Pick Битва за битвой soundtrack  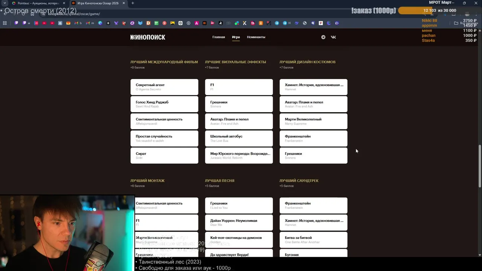[x=313, y=240]
